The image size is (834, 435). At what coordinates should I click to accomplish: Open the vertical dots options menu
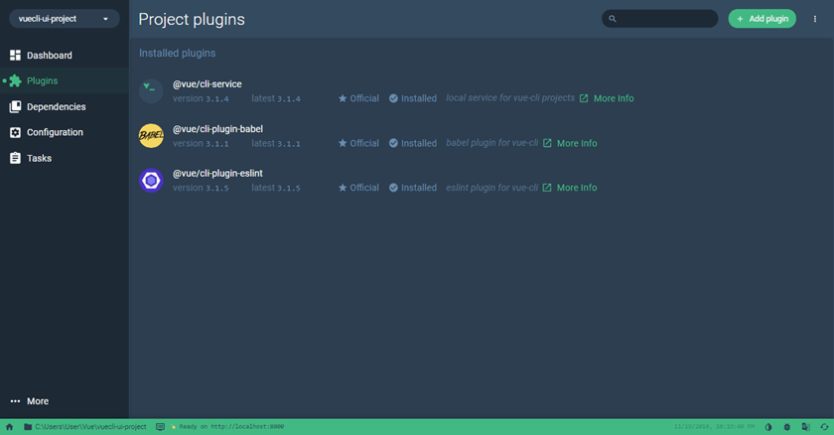(814, 19)
